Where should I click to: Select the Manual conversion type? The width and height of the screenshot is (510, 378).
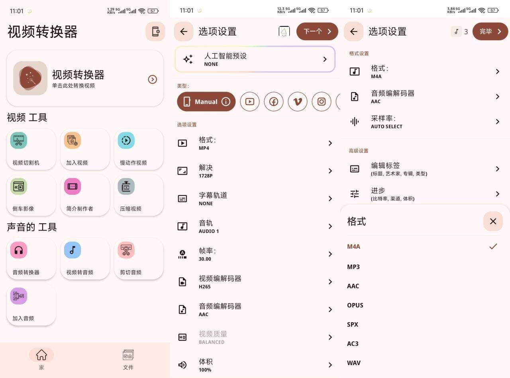[206, 102]
